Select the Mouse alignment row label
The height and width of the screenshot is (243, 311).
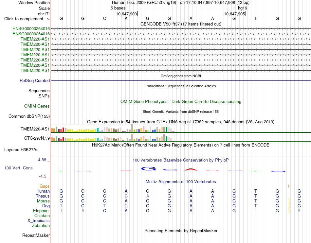click(43, 201)
